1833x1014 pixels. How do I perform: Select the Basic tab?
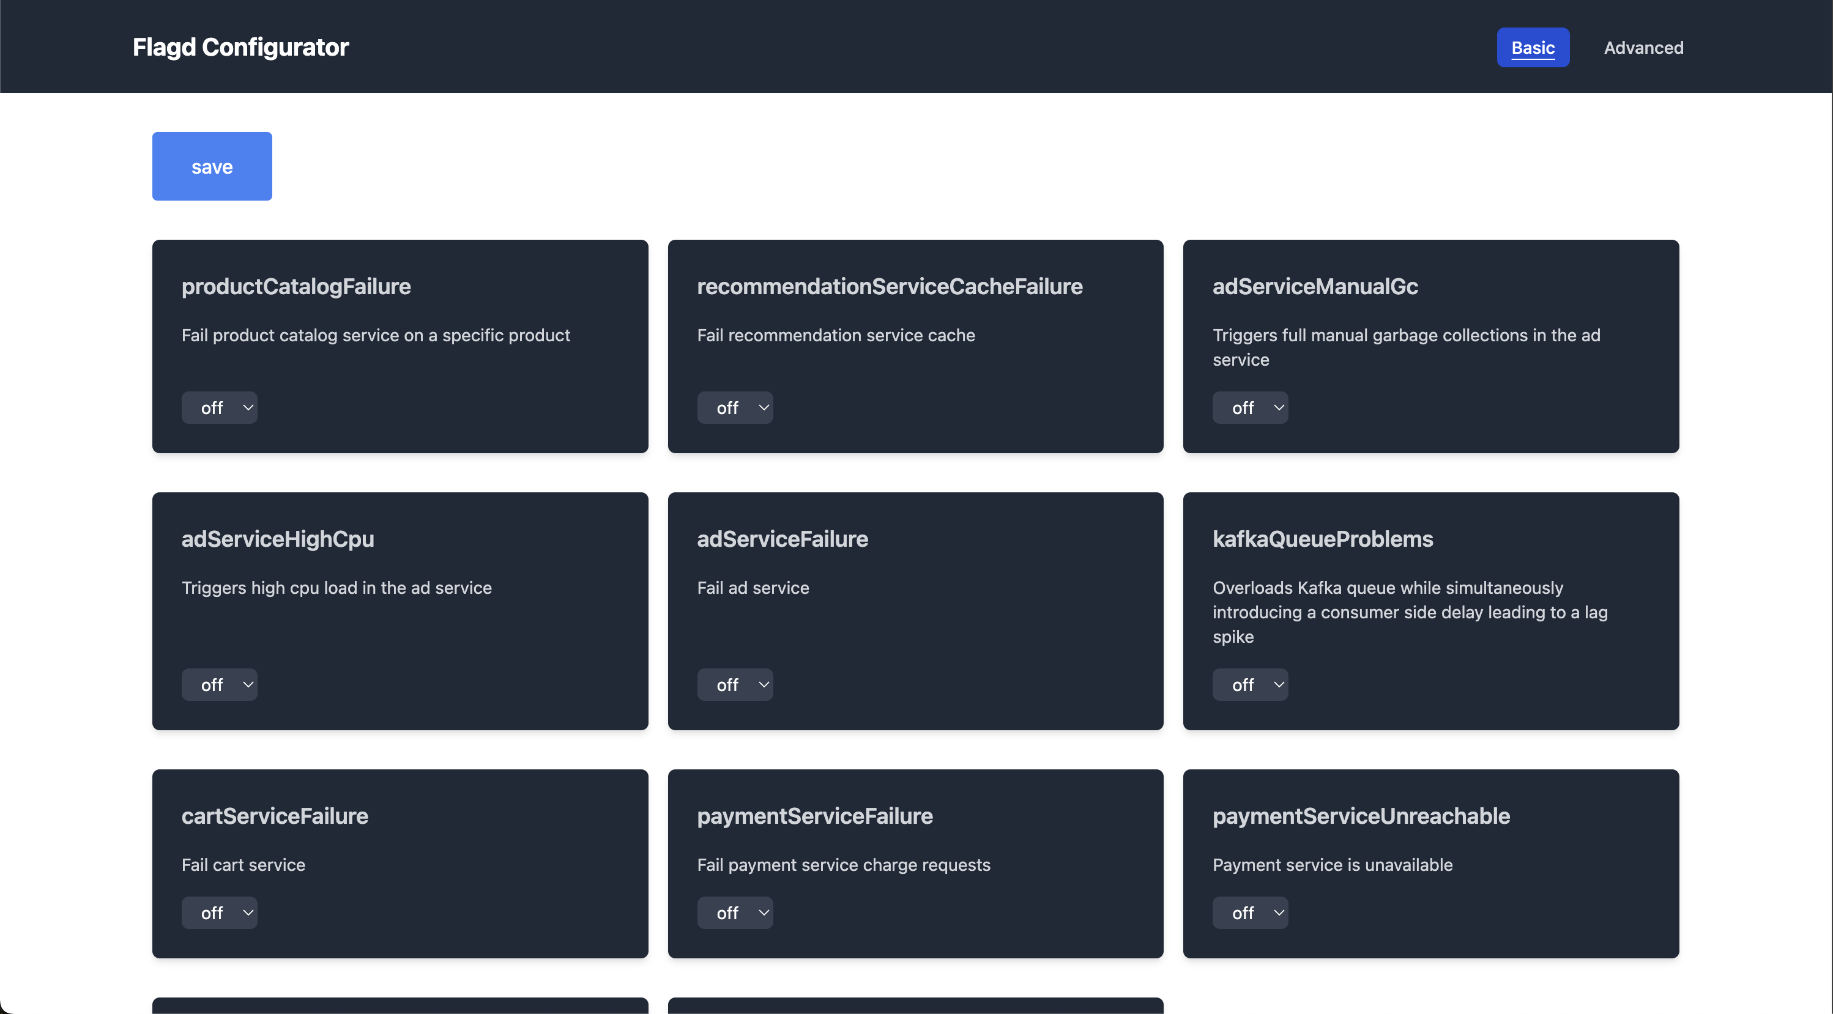click(1533, 47)
